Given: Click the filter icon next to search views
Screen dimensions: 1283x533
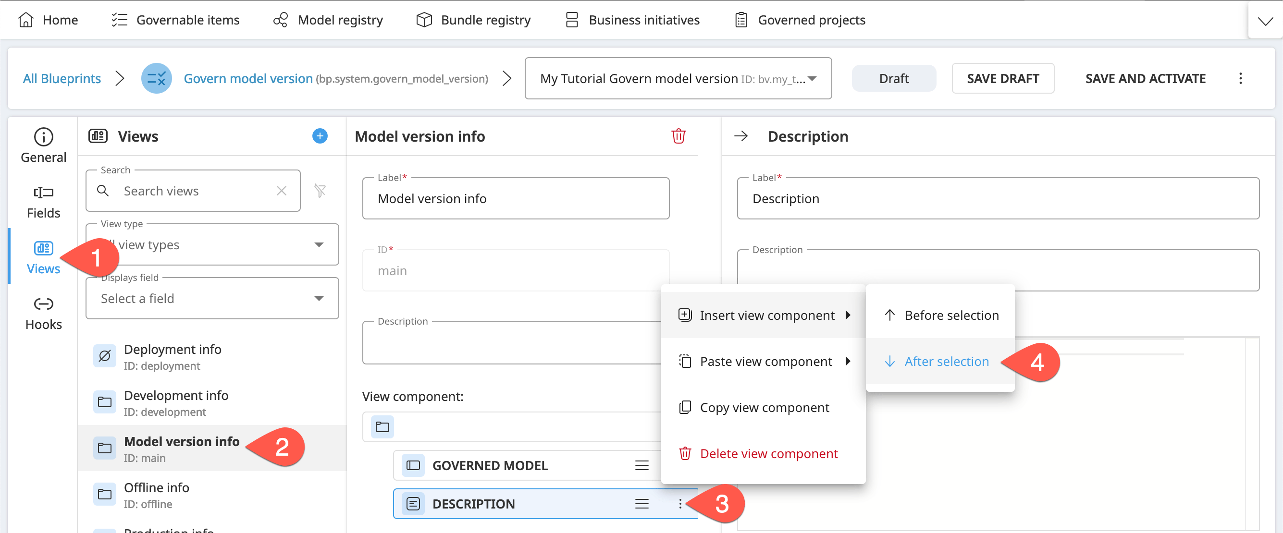Looking at the screenshot, I should (x=322, y=191).
